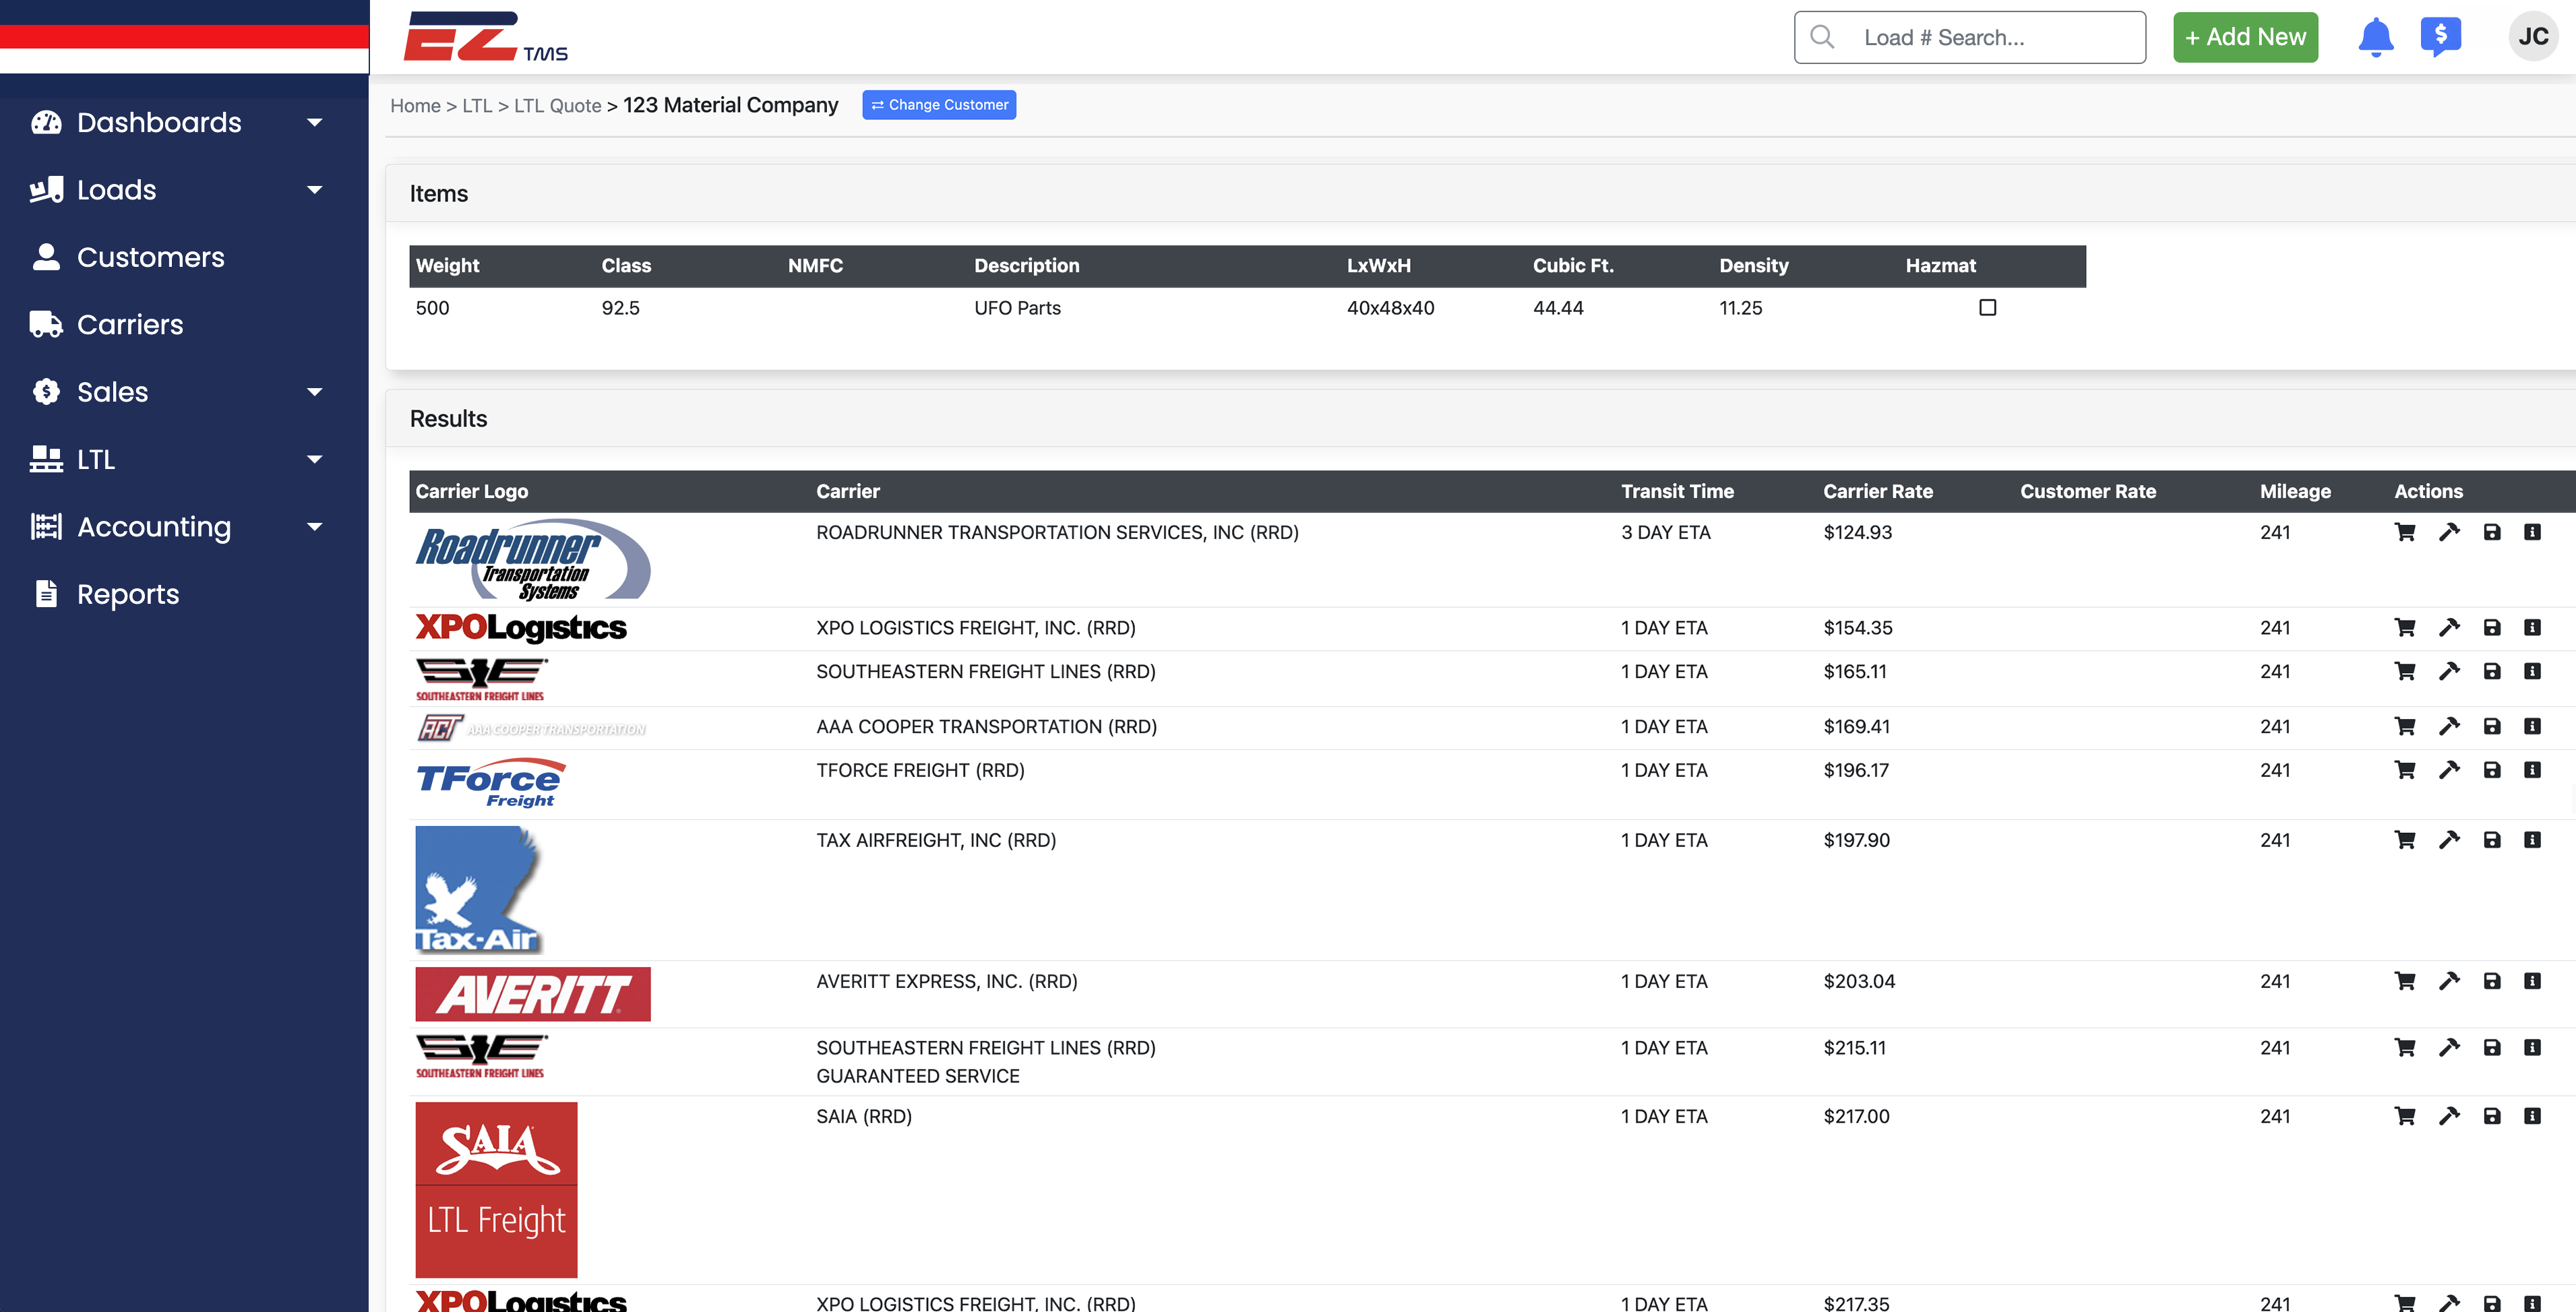This screenshot has height=1312, width=2576.
Task: Click the Averitt carrier logo
Action: pos(533,994)
